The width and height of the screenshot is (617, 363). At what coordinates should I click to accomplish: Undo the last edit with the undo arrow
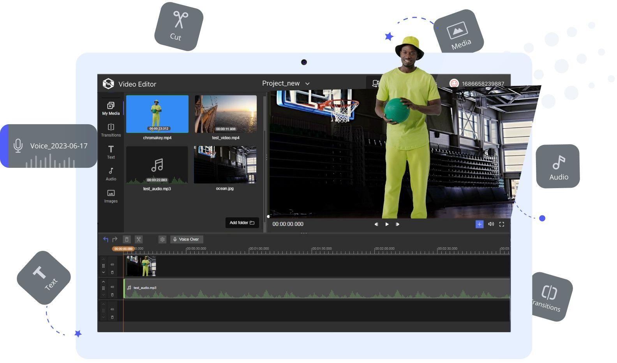click(106, 240)
